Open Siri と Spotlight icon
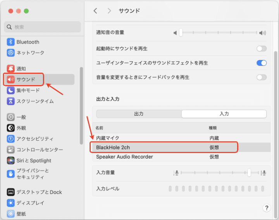Screen dimensions: 279x220 (x=11, y=160)
